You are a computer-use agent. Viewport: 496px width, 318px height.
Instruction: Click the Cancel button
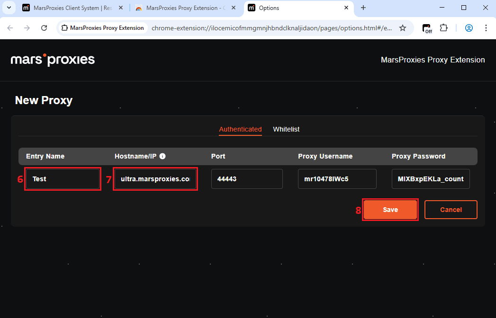pyautogui.click(x=451, y=210)
